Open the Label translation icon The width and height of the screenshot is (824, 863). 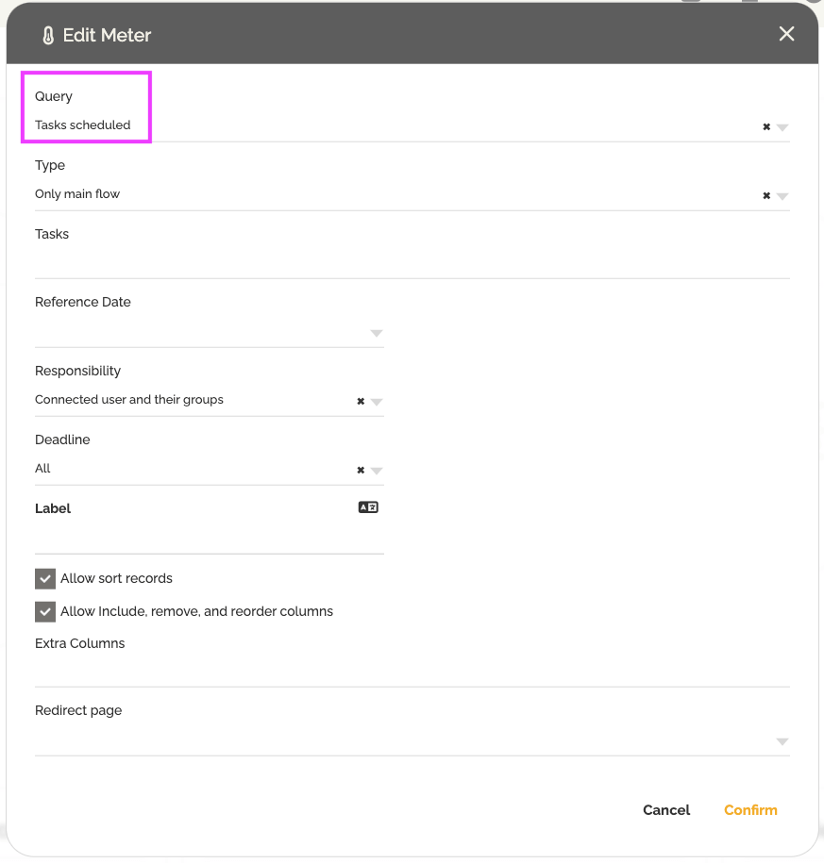click(368, 507)
